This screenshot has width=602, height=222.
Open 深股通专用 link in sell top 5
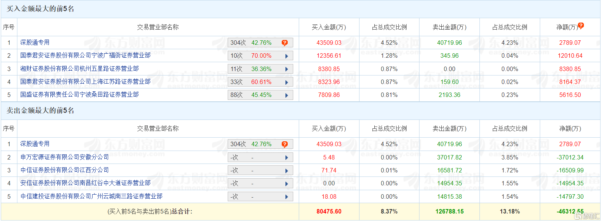[35, 144]
